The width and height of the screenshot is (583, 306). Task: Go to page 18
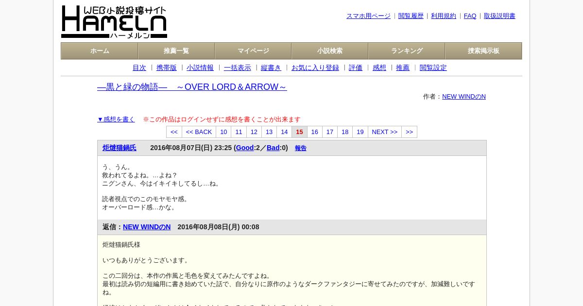point(345,132)
